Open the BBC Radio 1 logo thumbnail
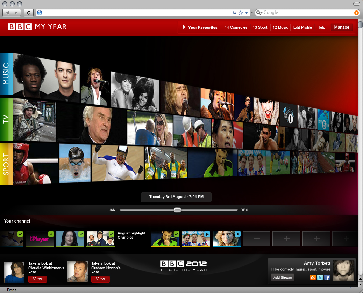This screenshot has width=363, height=293. pyautogui.click(x=288, y=114)
